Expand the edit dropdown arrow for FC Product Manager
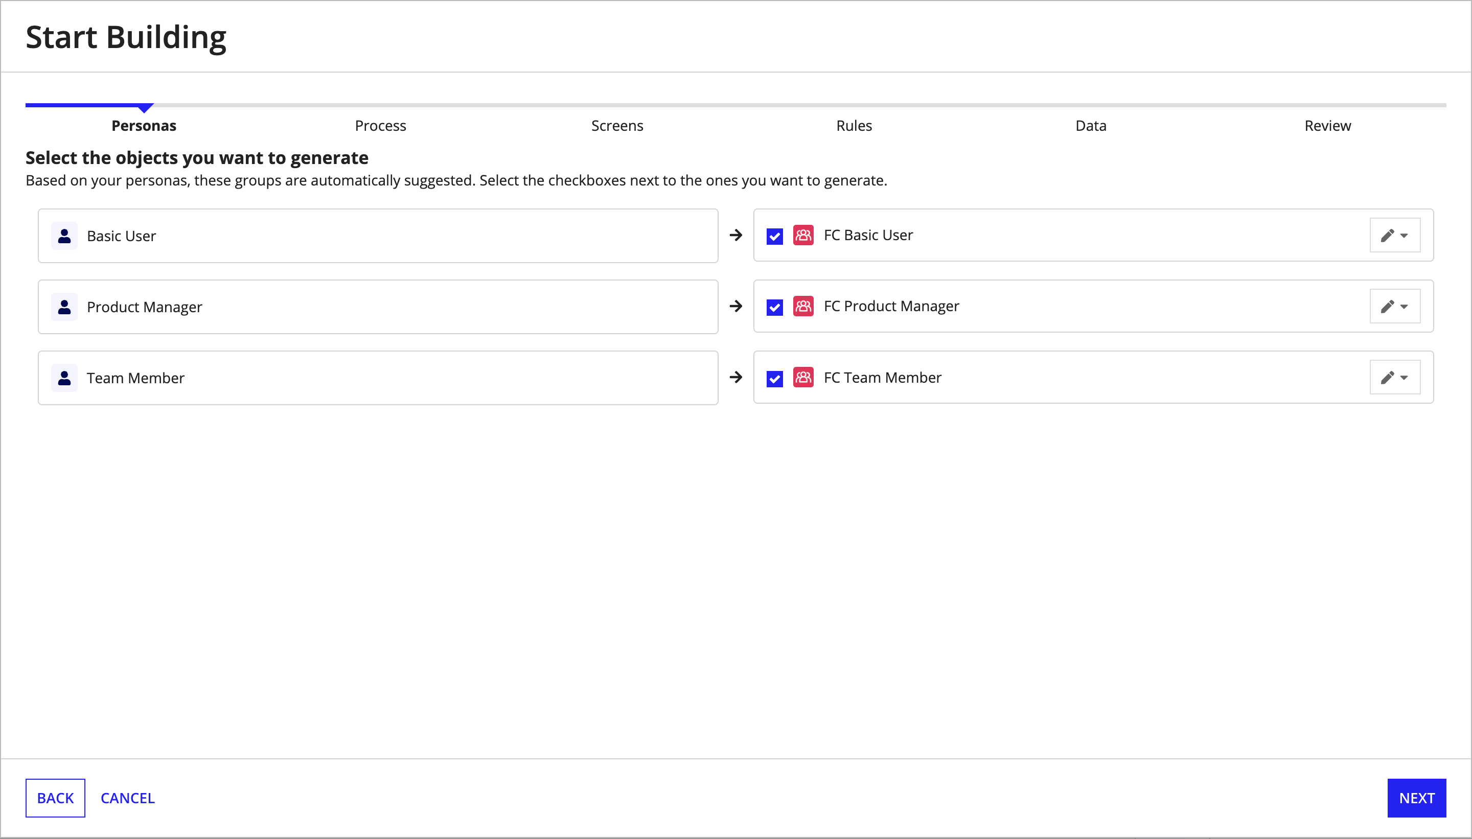Screen dimensions: 1472x839 1404,307
